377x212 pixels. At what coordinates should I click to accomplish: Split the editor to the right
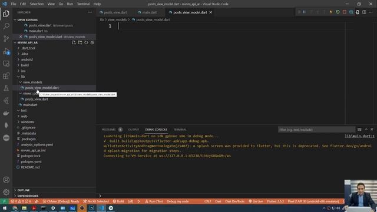pos(364,12)
